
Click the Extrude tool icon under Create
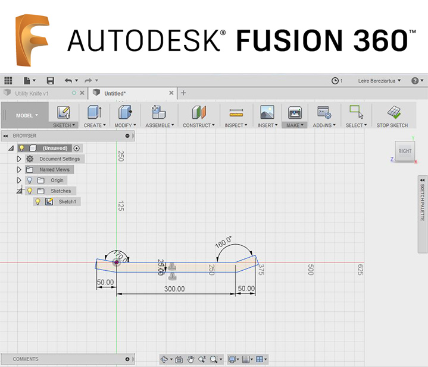pyautogui.click(x=95, y=112)
